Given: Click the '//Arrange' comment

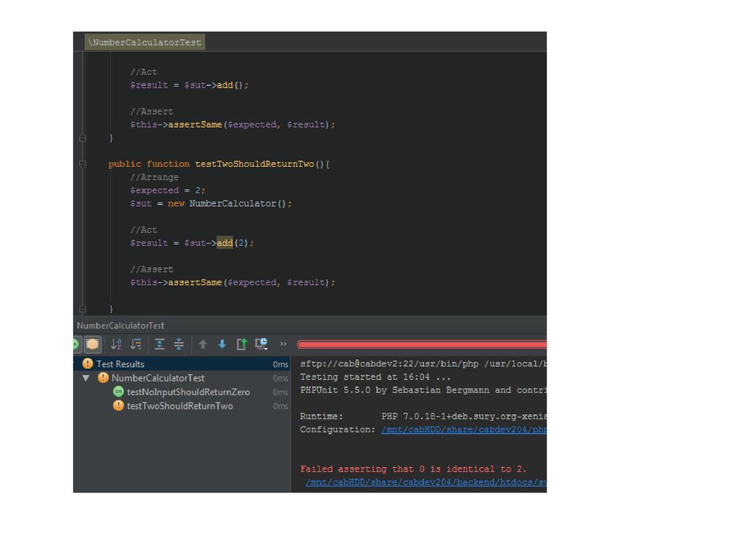Looking at the screenshot, I should (x=154, y=177).
